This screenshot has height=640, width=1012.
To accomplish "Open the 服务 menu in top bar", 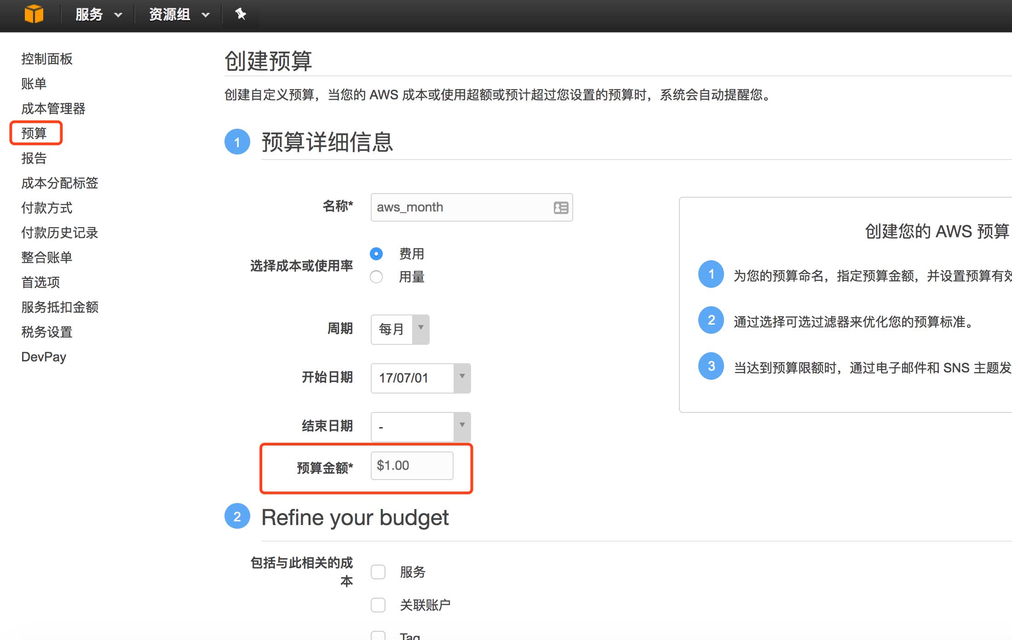I will tap(99, 15).
